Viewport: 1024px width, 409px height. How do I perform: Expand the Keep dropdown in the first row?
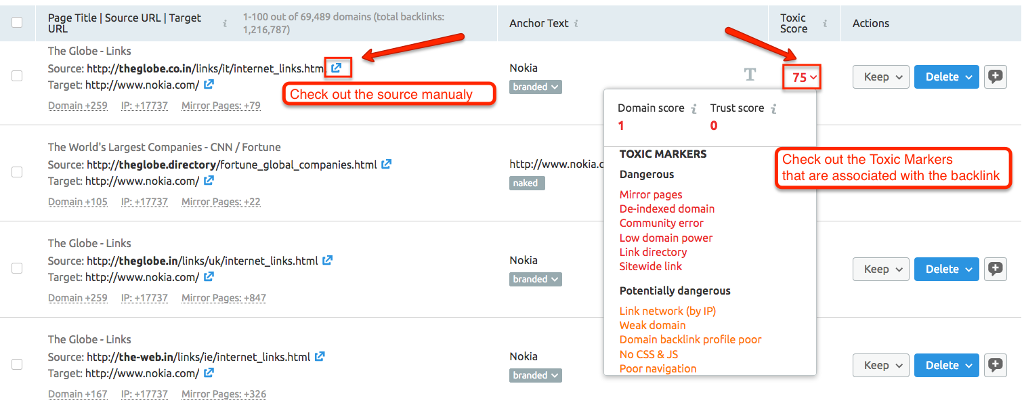pyautogui.click(x=880, y=77)
